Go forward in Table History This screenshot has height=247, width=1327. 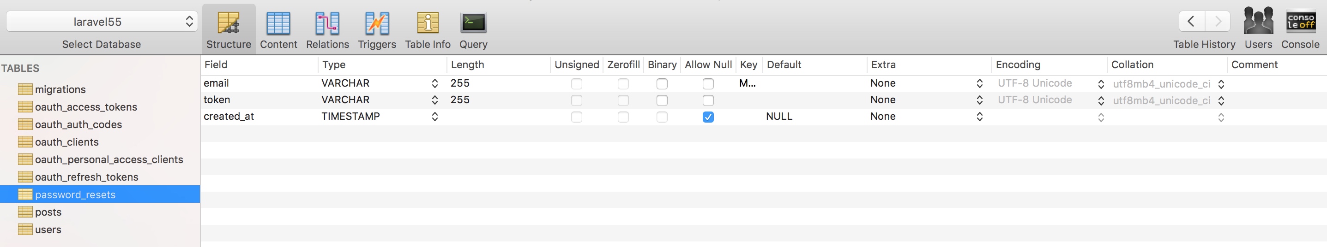tap(1218, 22)
